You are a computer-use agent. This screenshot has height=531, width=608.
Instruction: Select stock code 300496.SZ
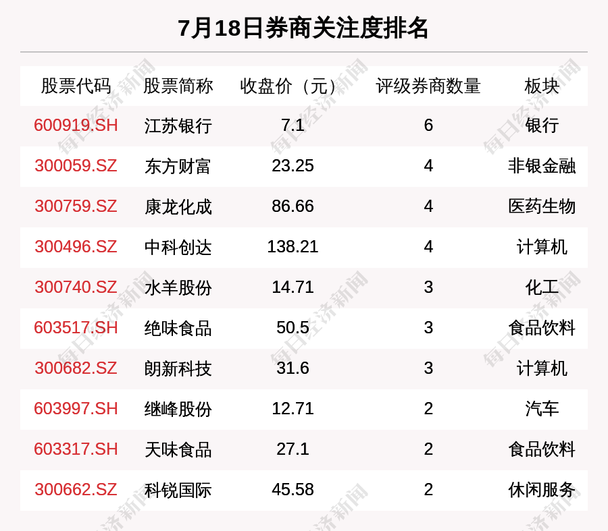[76, 247]
